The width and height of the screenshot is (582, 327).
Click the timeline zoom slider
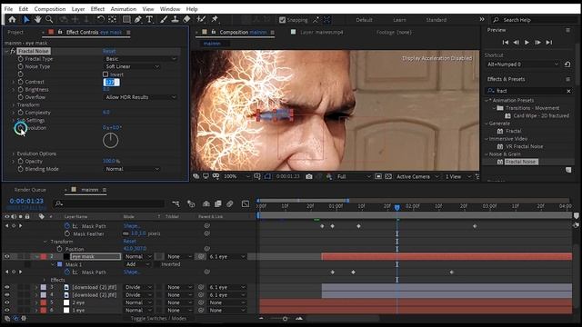(x=285, y=319)
